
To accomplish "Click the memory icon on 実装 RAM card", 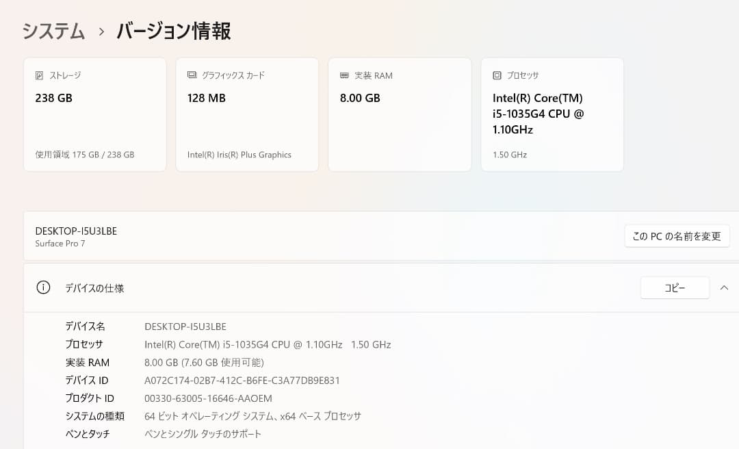I will (x=345, y=75).
